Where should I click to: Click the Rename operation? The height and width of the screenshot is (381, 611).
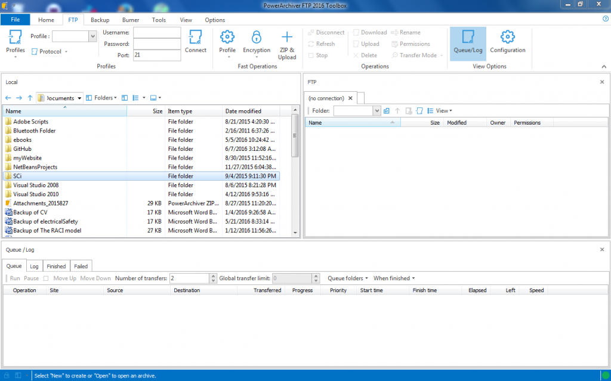tap(406, 32)
